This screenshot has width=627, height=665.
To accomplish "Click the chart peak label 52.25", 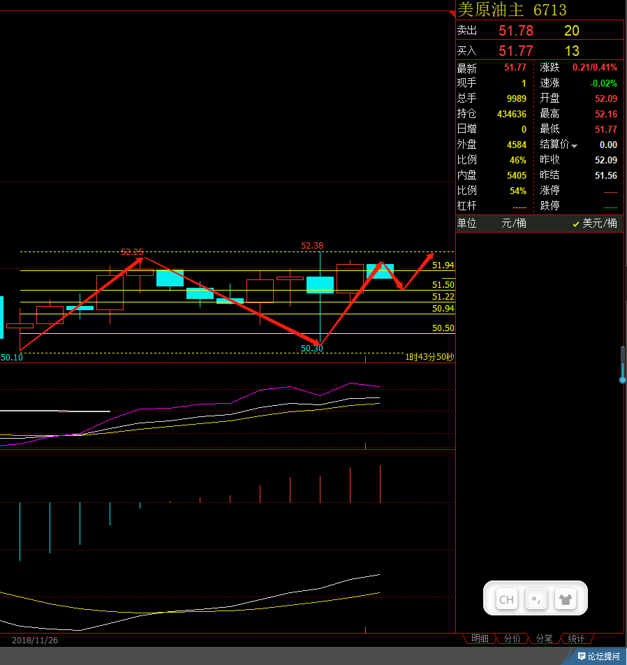I will 132,252.
